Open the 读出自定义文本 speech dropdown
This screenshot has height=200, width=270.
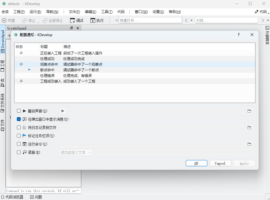76,152
